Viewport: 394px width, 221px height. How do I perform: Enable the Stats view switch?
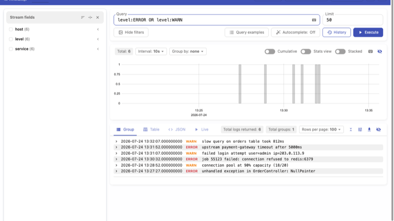tap(306, 51)
